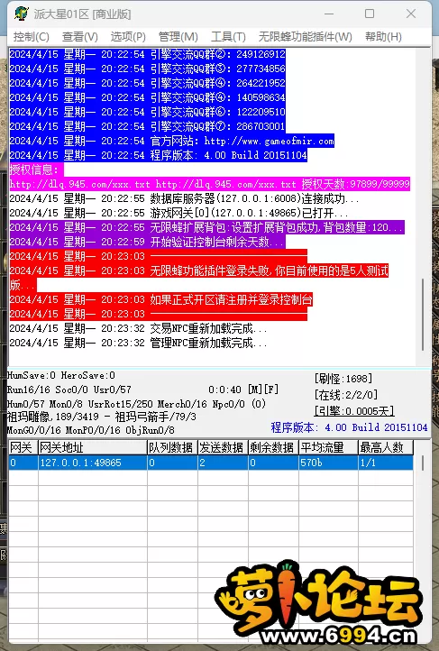The image size is (439, 651).
Task: Click the 网关 column header
Action: click(23, 447)
